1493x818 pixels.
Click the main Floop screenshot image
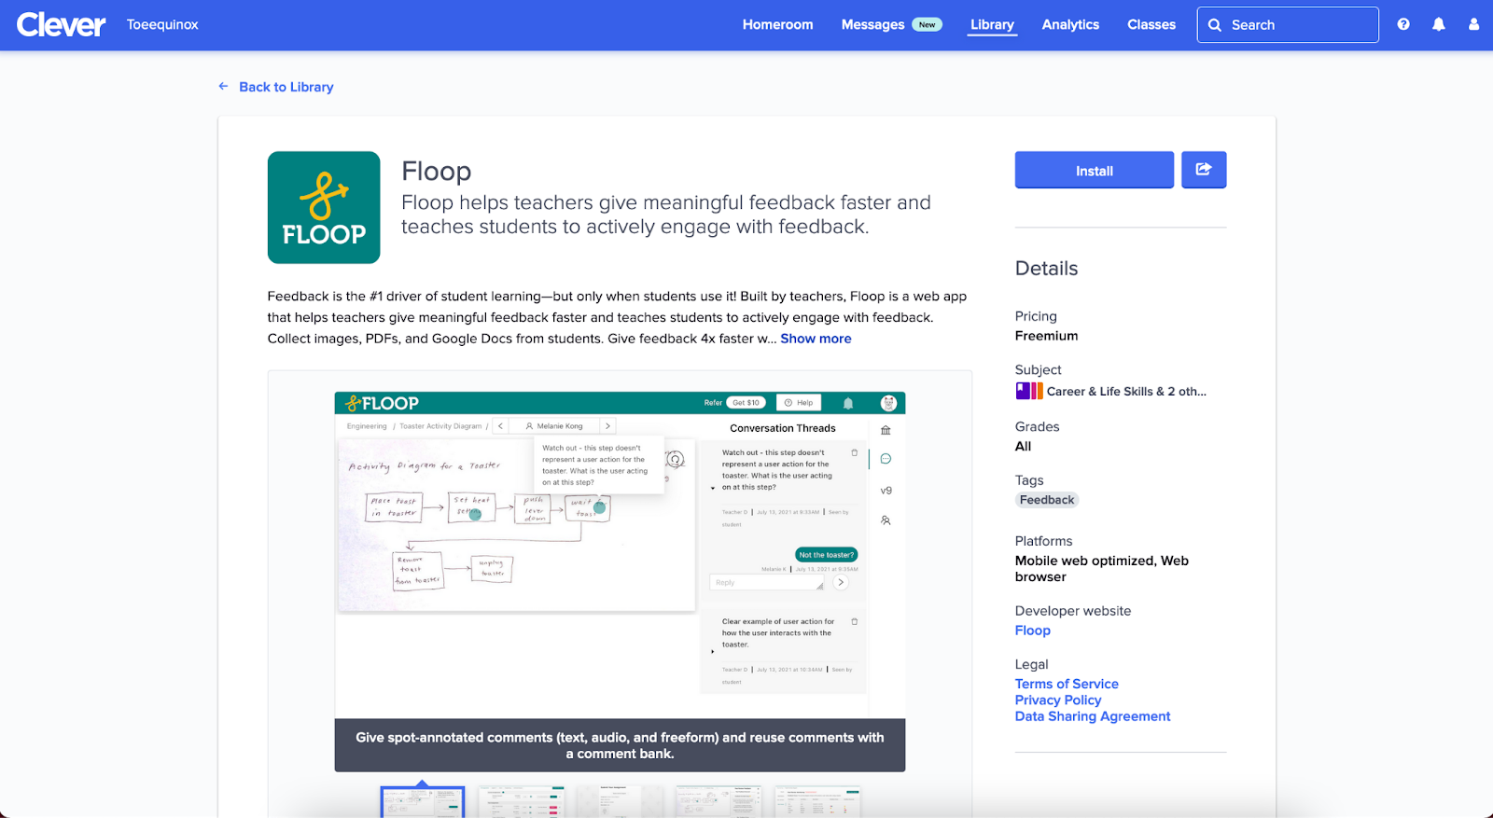pyautogui.click(x=620, y=555)
